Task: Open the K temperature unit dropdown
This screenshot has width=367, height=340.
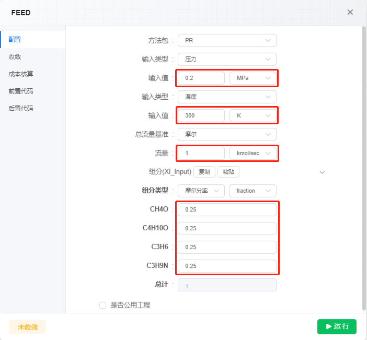Action: [253, 115]
